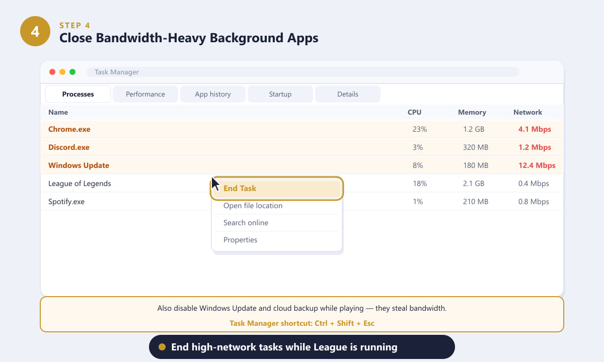Select the Discord.exe process row

pyautogui.click(x=302, y=147)
